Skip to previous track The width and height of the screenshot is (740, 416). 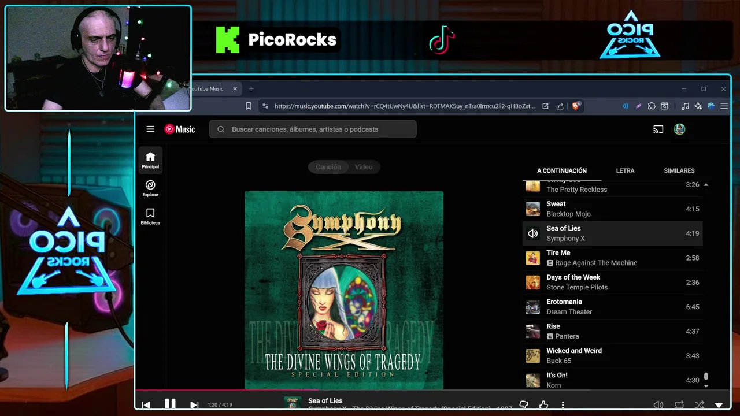pyautogui.click(x=146, y=404)
